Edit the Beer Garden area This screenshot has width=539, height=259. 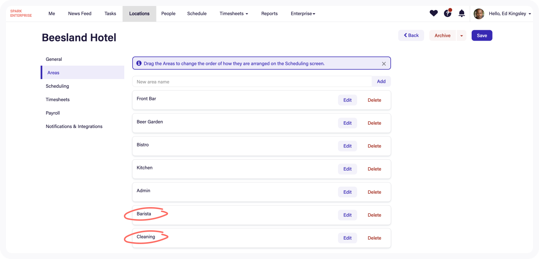click(347, 123)
